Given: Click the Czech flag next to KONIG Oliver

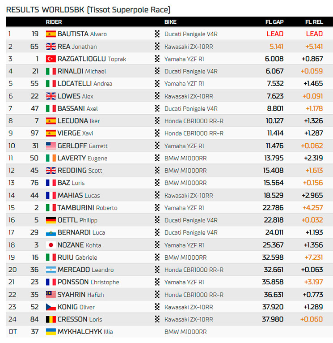Looking at the screenshot, I should click(51, 307).
